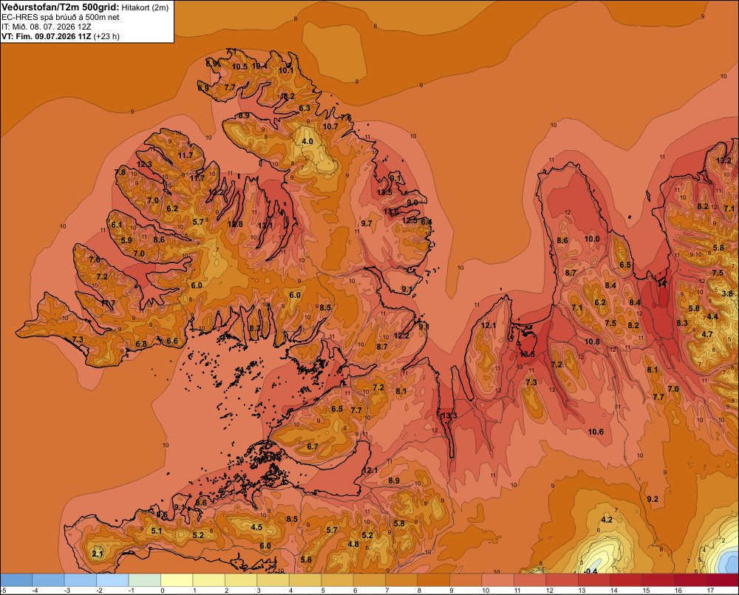Click the -0.4 temperature value on the glacier
Viewport: 739px width, 595px height.
coord(590,571)
